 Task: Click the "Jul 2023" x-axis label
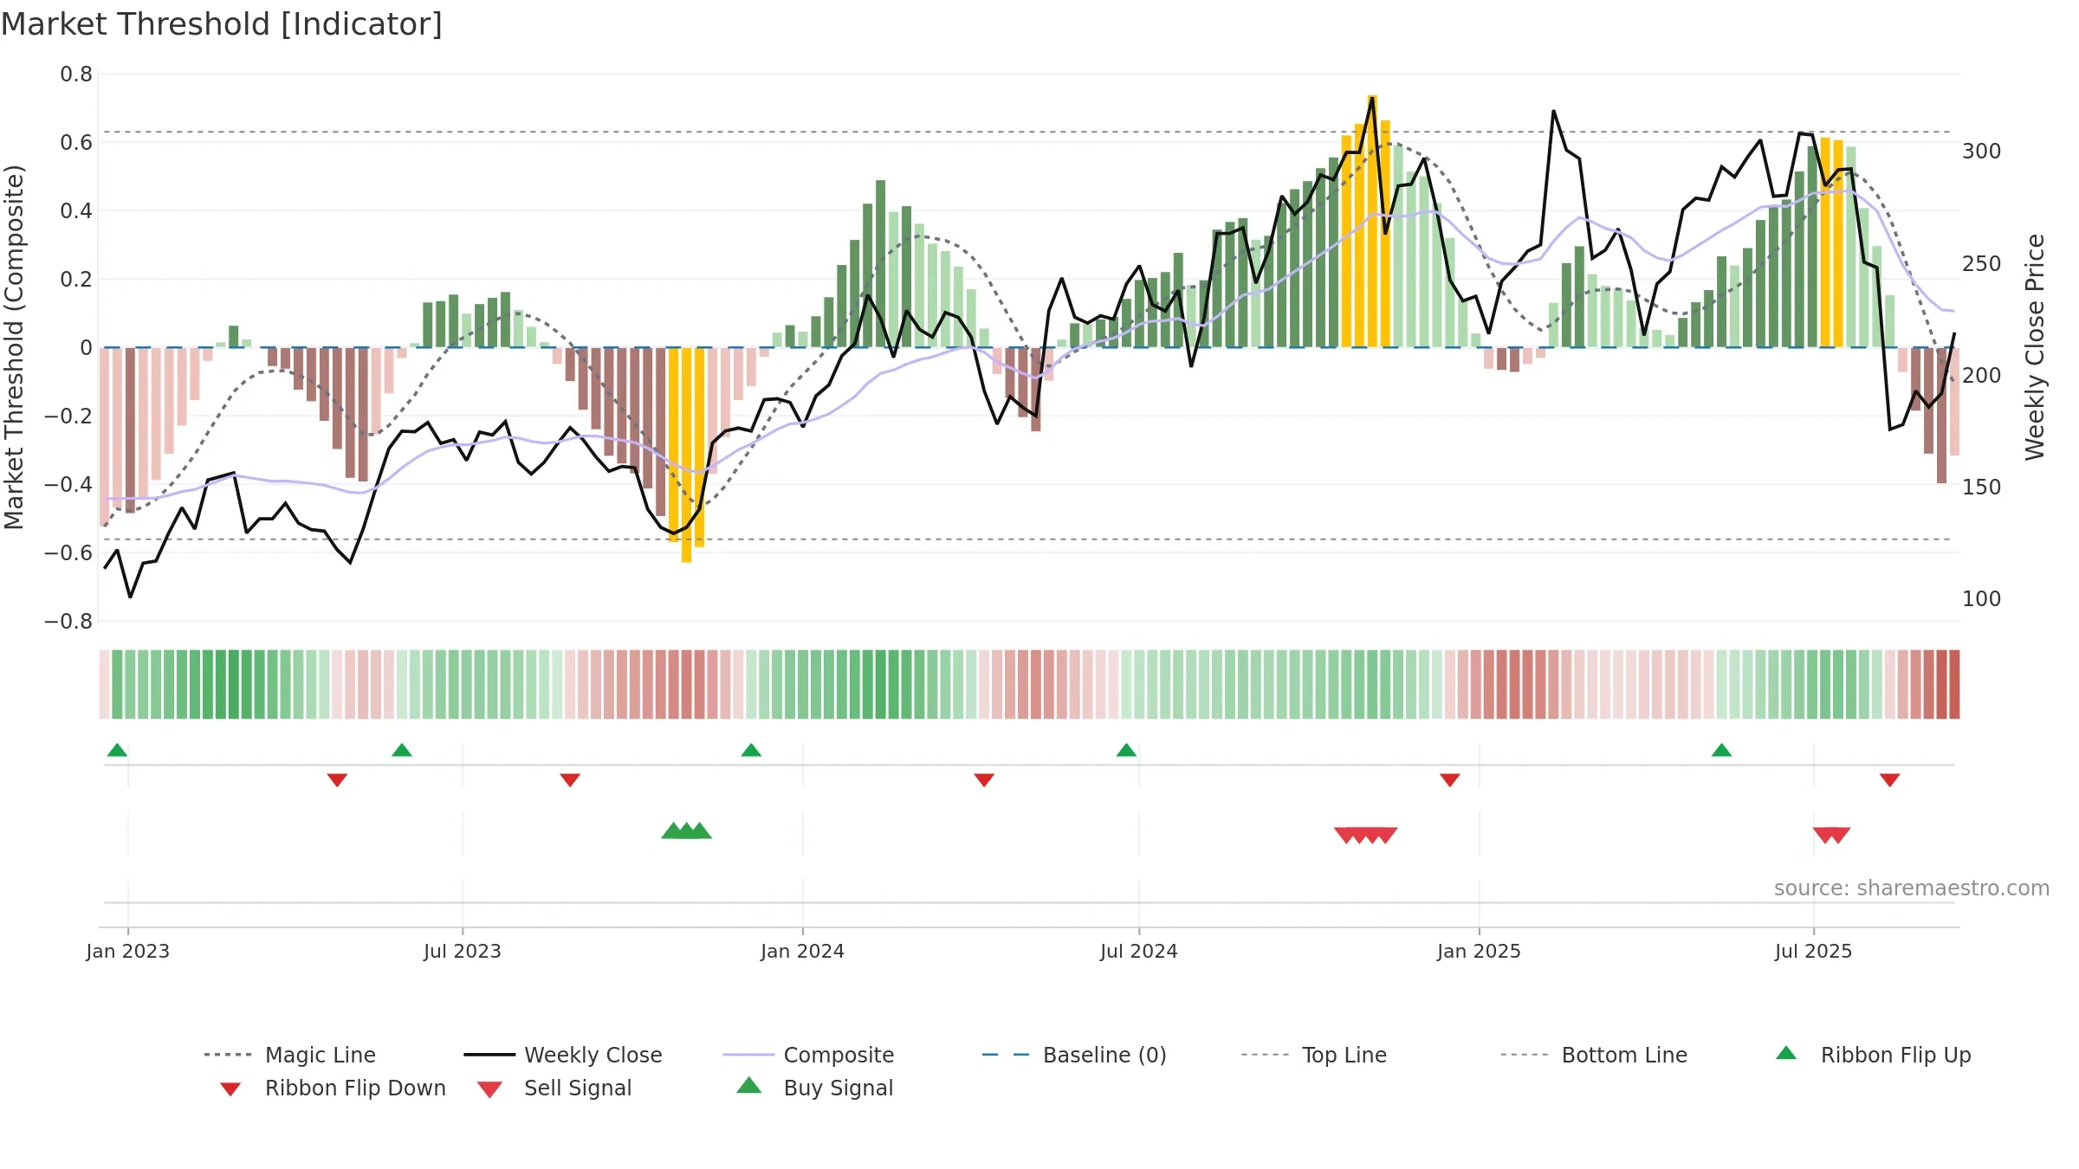coord(463,952)
